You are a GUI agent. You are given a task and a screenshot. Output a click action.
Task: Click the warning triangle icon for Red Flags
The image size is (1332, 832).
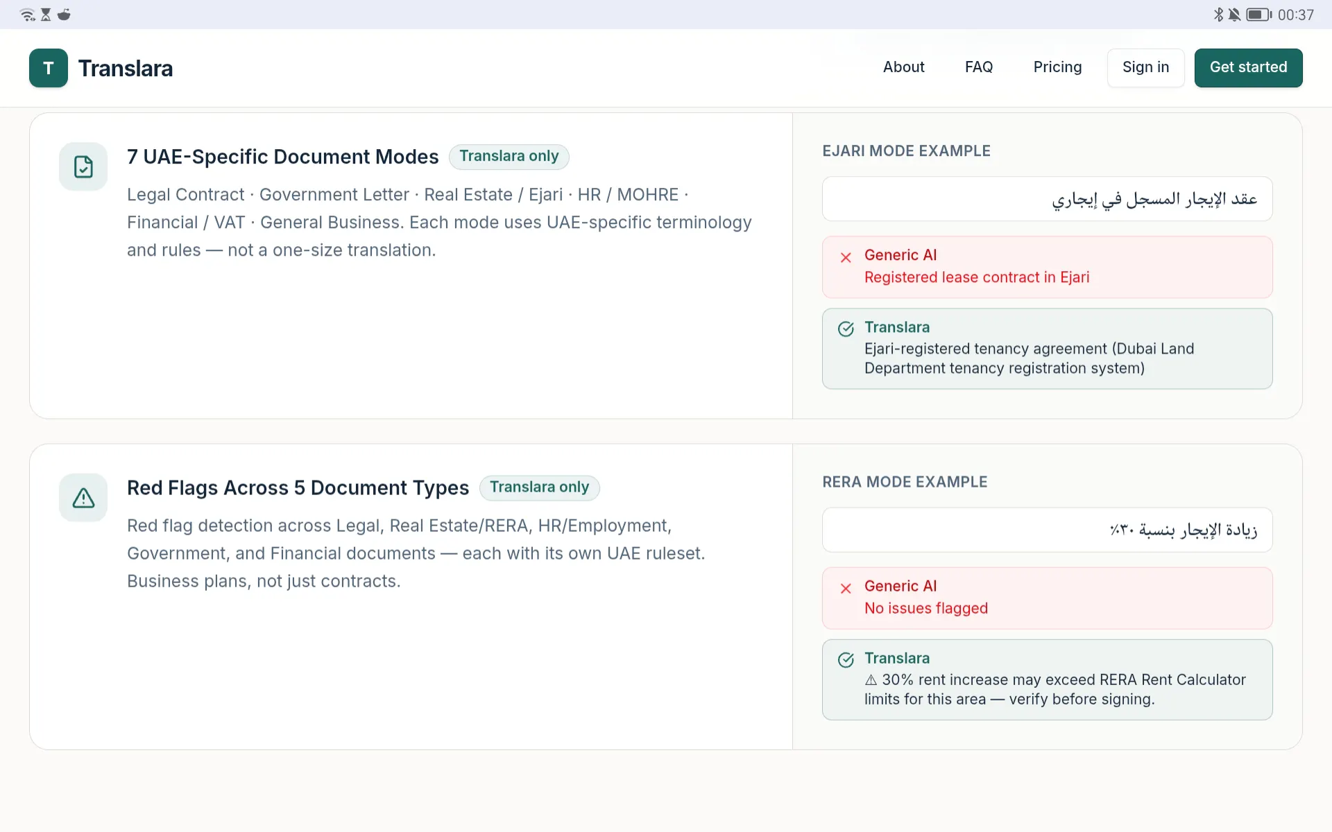[83, 498]
